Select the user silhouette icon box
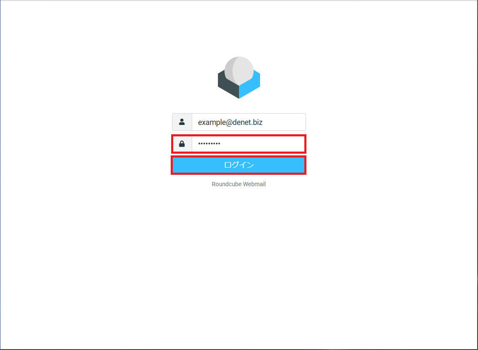The width and height of the screenshot is (478, 350). click(x=182, y=122)
